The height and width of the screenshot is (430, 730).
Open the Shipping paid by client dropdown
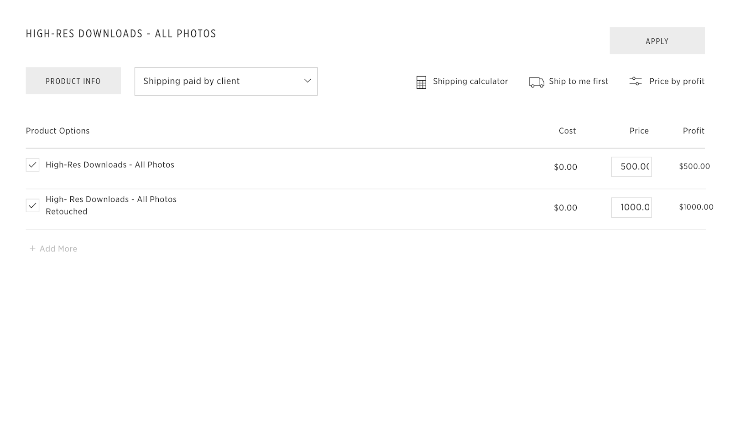tap(219, 81)
